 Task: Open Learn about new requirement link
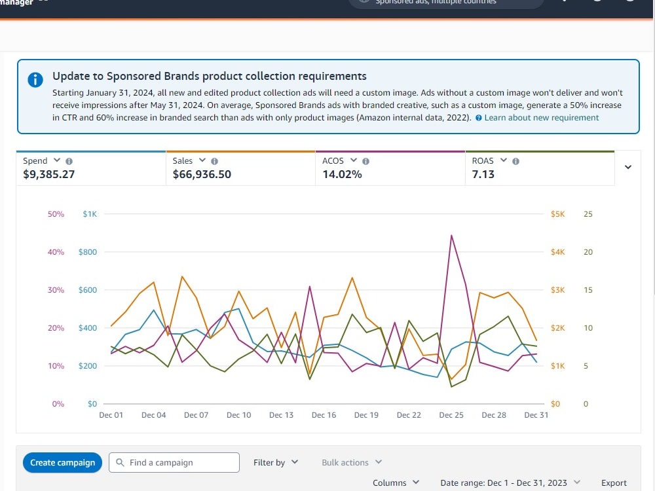pyautogui.click(x=542, y=118)
